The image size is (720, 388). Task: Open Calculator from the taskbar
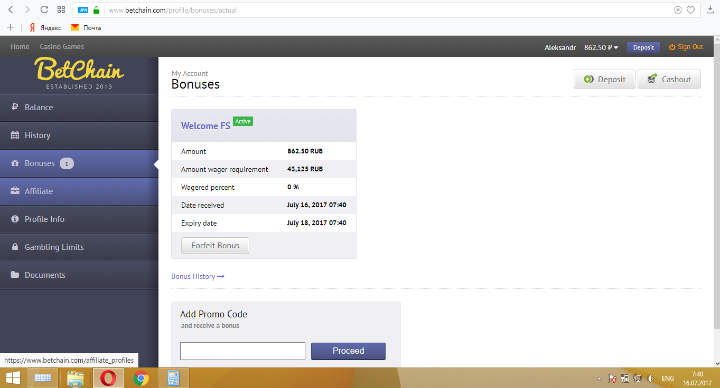point(173,378)
